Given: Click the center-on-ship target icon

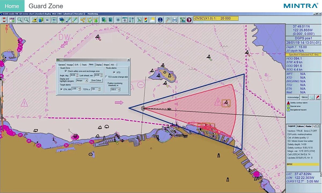Looking at the screenshot, I should [118, 20].
